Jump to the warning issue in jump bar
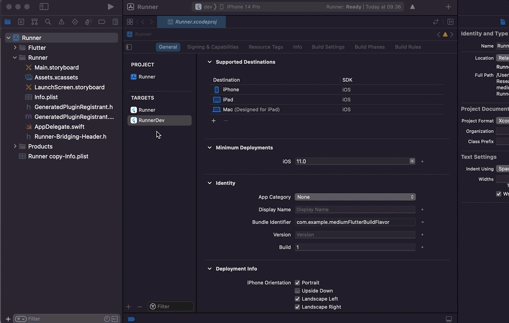Viewport: 509px width, 323px height. pos(445,35)
